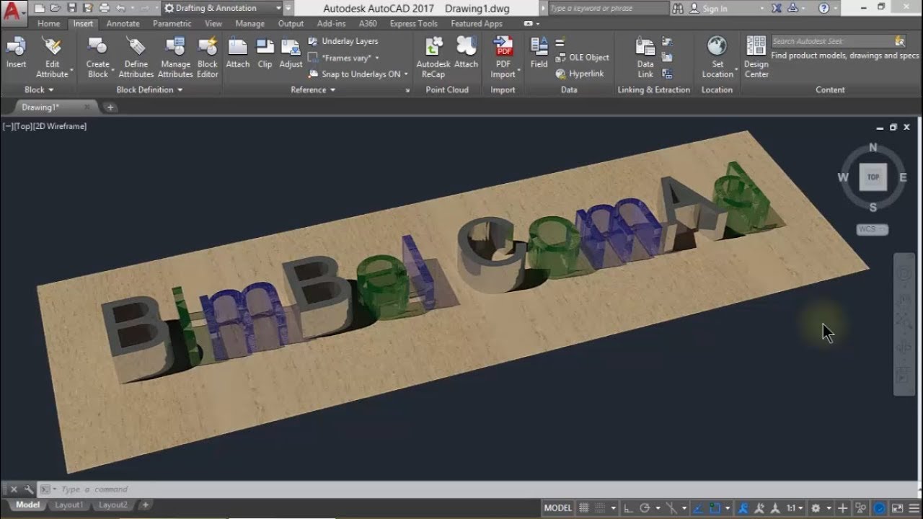This screenshot has width=923, height=519.
Task: Add a new drawing tab with plus button
Action: [x=110, y=107]
